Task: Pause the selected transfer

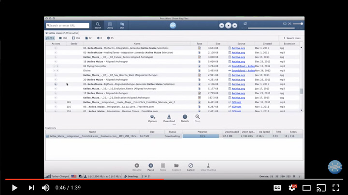Action: click(x=151, y=167)
